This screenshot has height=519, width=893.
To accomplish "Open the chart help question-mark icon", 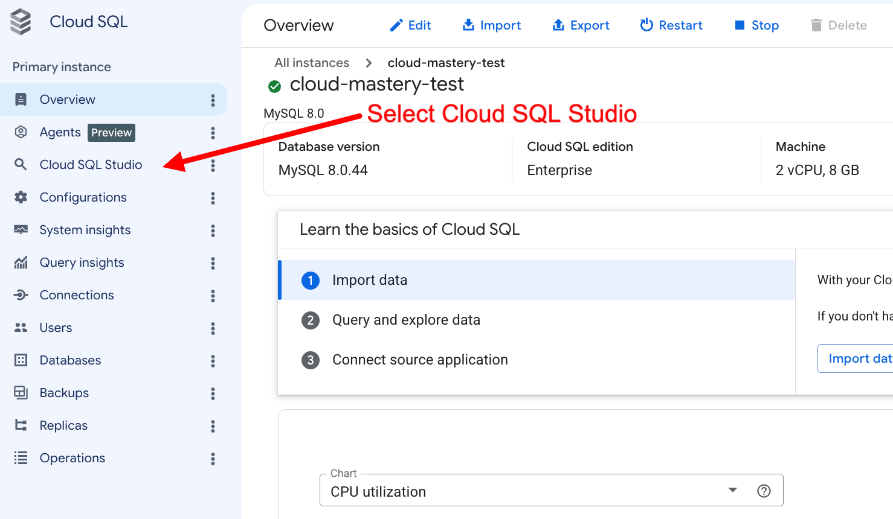I will [x=764, y=491].
